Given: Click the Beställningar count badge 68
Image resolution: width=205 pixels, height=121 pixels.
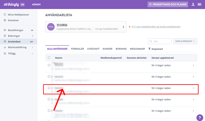Looking at the screenshot, I should click(32, 30).
